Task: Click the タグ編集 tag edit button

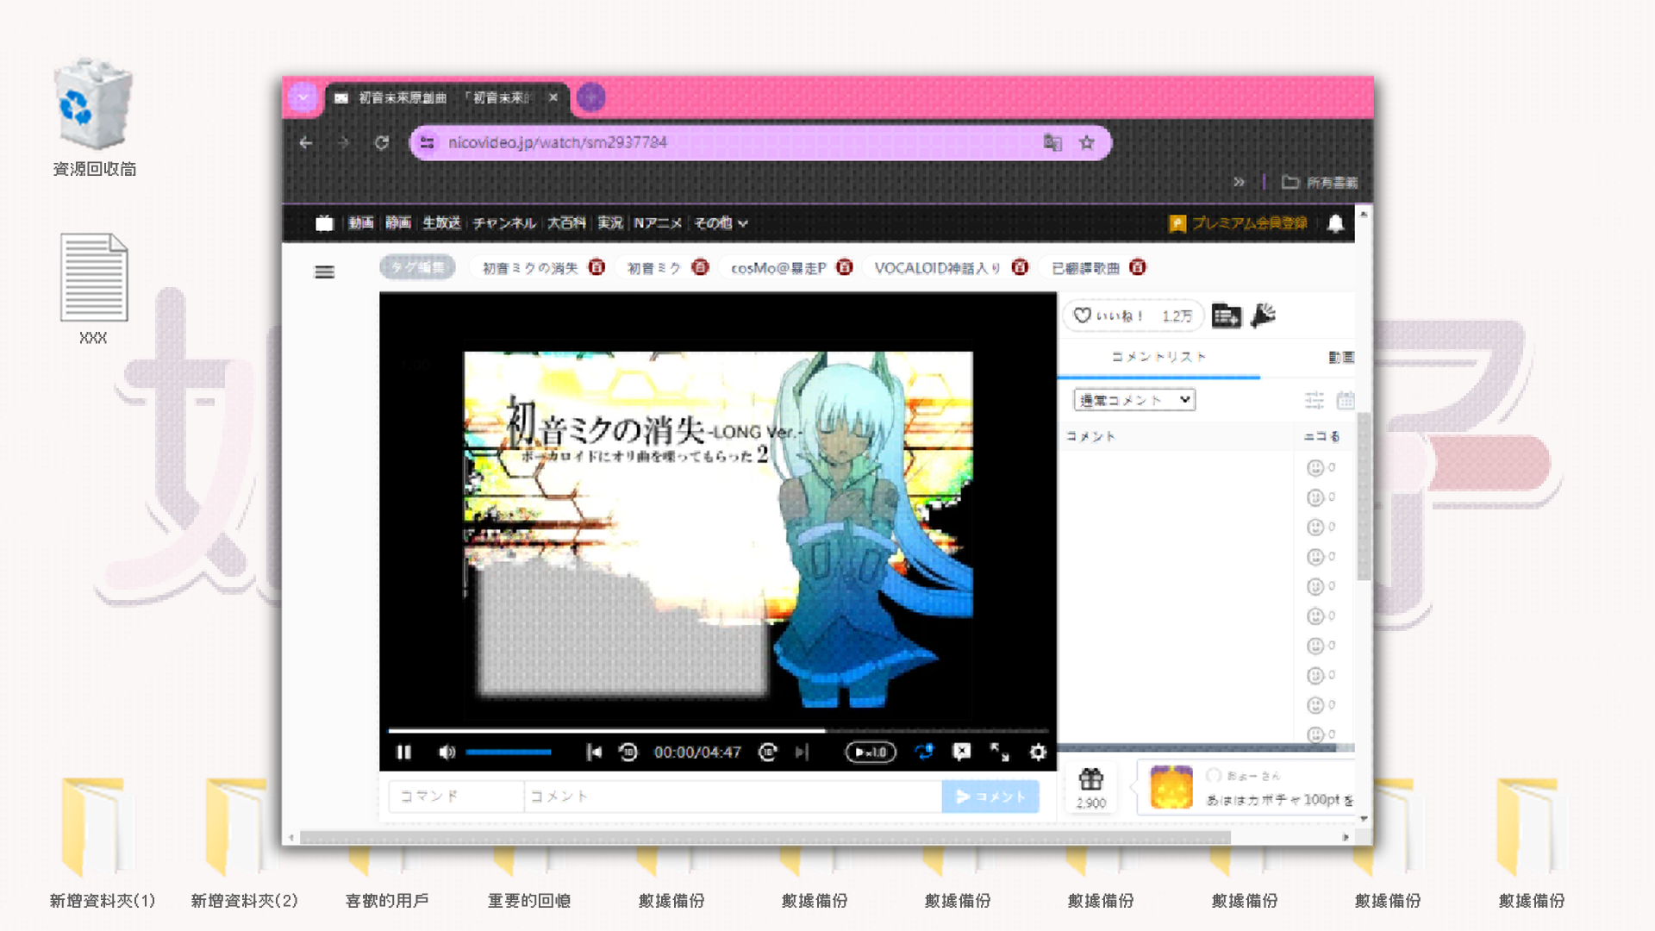Action: (417, 268)
